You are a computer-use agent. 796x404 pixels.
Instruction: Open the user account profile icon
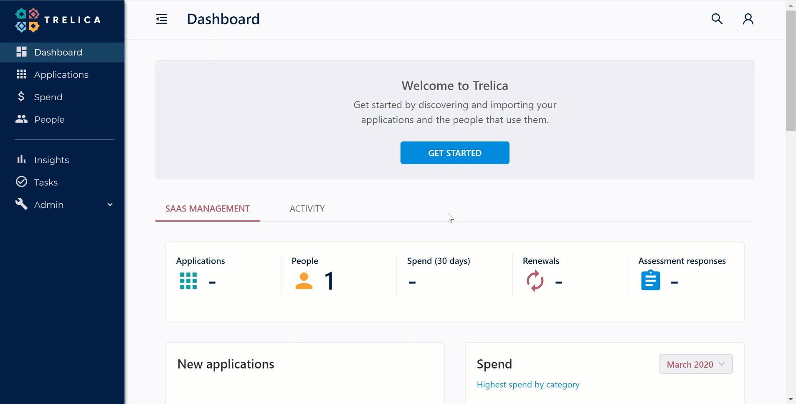tap(748, 19)
